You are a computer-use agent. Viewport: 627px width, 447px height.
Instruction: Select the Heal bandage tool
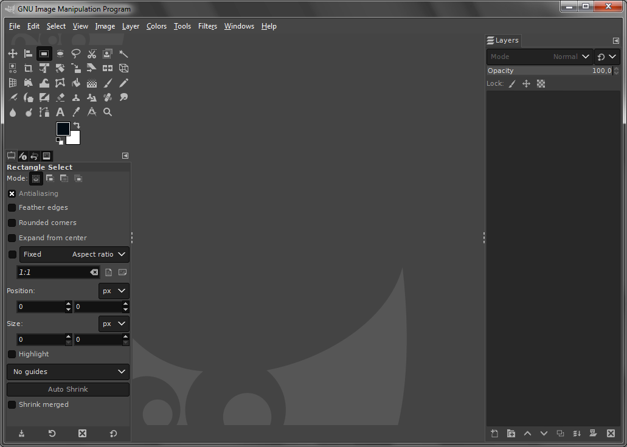tap(108, 97)
